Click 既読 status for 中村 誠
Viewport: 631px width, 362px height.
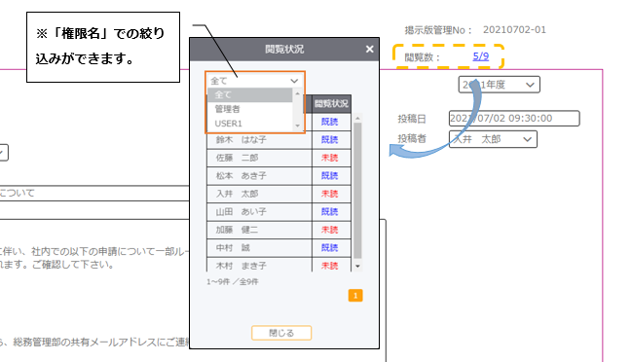(x=329, y=248)
